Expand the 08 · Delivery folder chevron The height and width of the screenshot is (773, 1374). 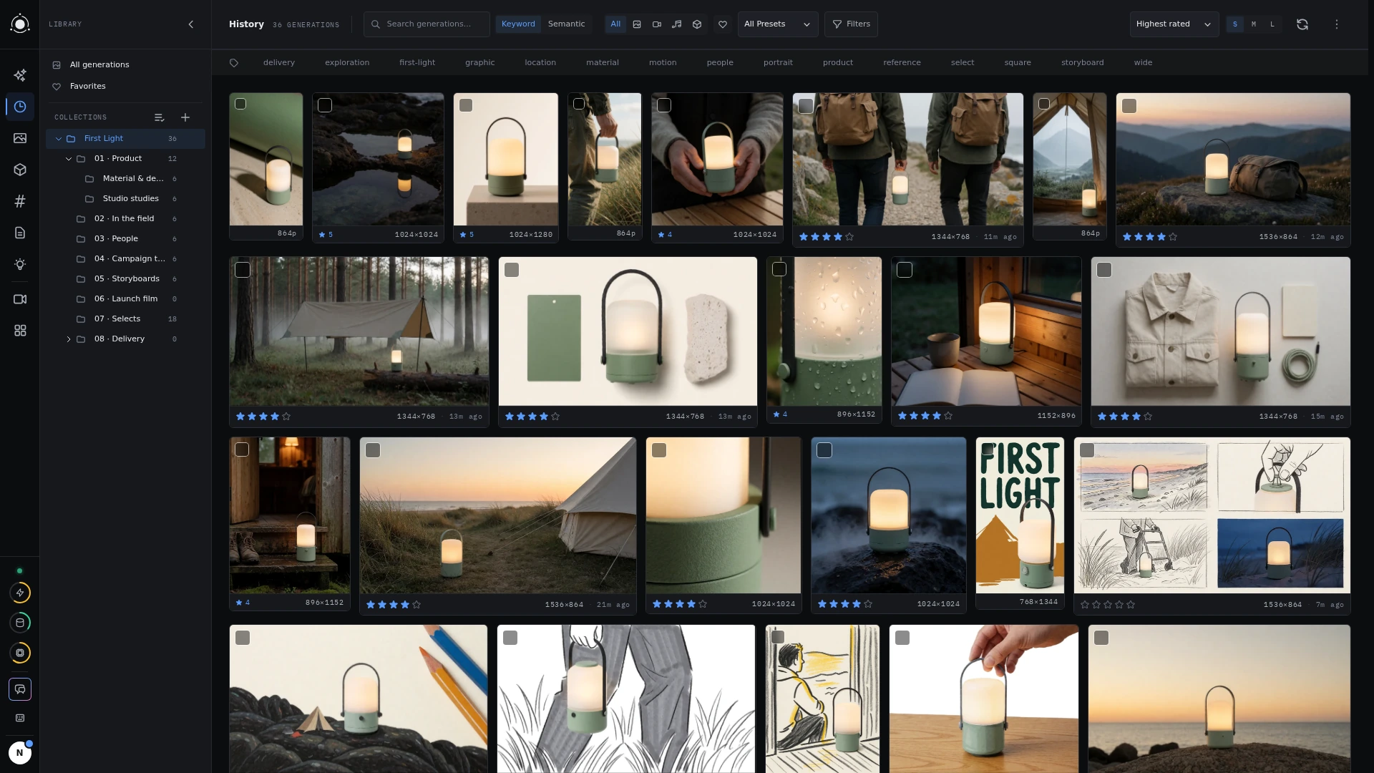69,339
